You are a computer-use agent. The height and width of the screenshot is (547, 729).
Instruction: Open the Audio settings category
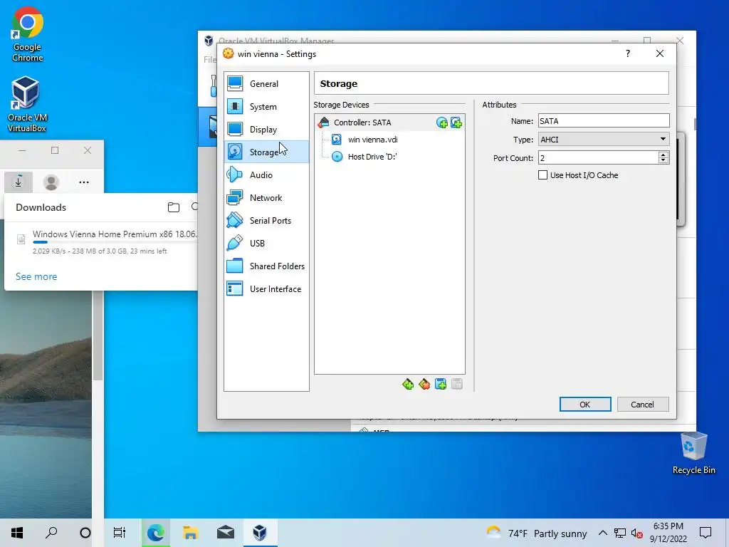(x=266, y=175)
